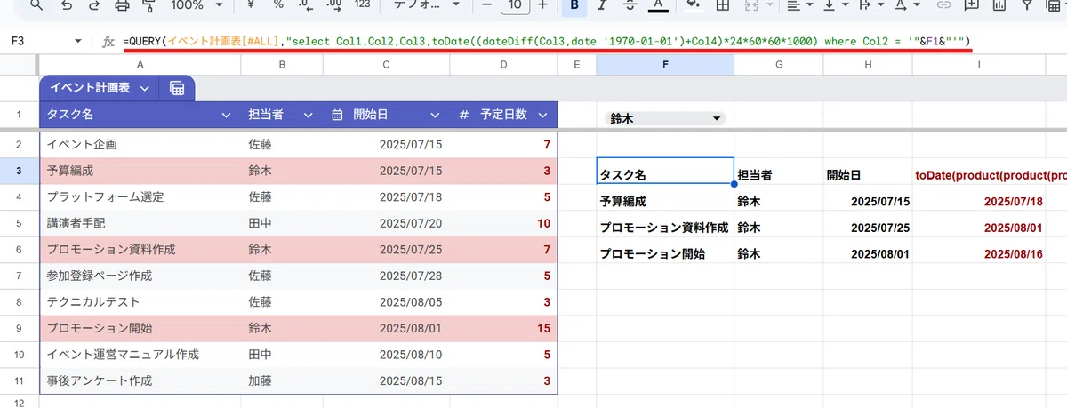Increase decimal places

333,4
